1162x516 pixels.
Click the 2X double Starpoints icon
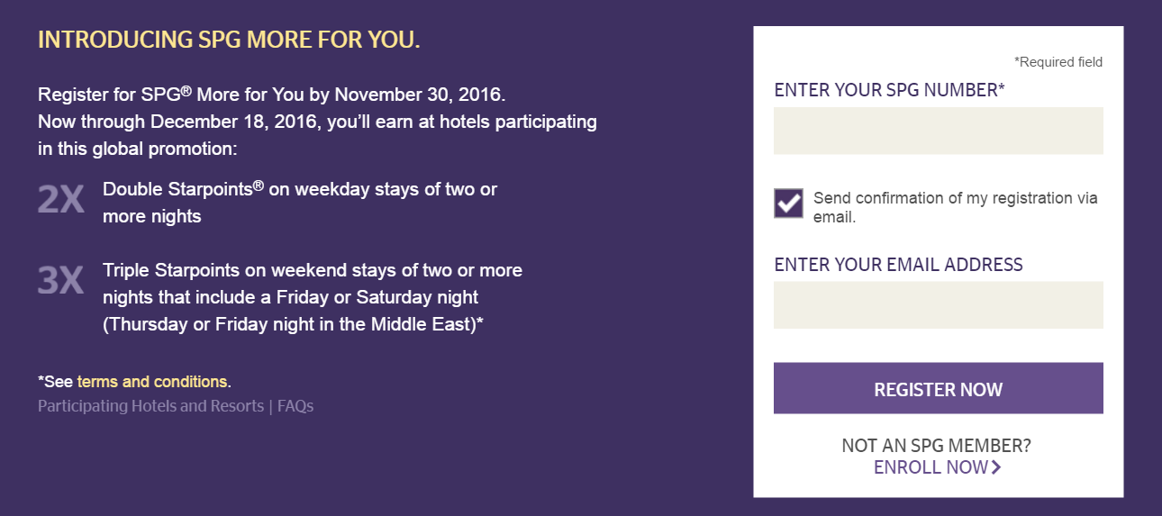click(x=61, y=200)
